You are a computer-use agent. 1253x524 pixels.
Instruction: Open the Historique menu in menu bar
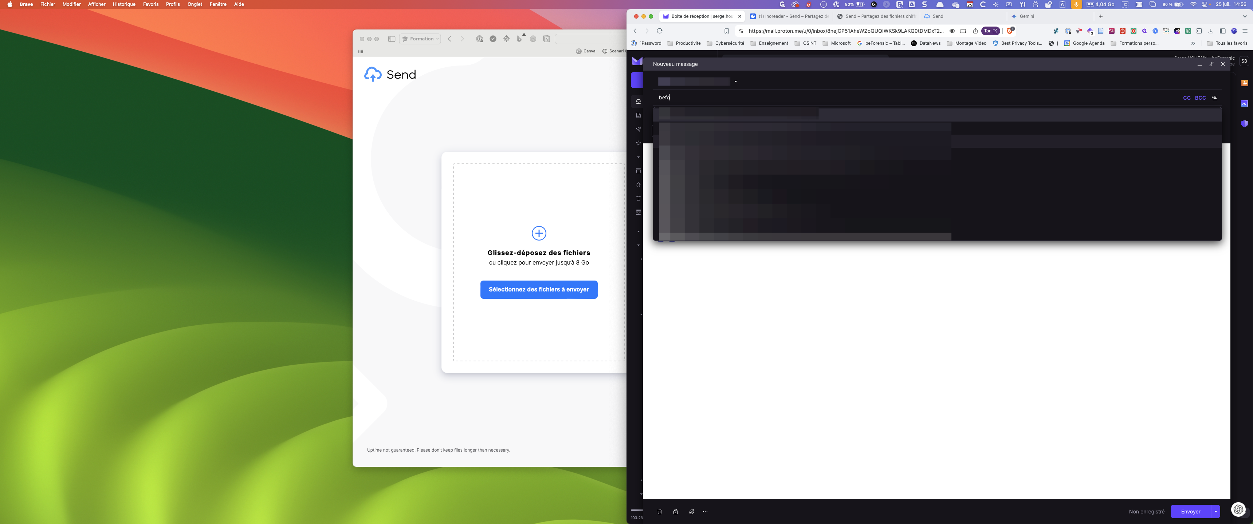[124, 4]
